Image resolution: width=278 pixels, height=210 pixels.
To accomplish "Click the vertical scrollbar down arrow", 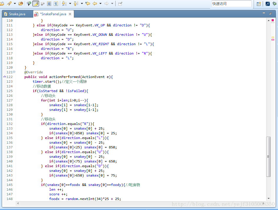I will pyautogui.click(x=268, y=199).
